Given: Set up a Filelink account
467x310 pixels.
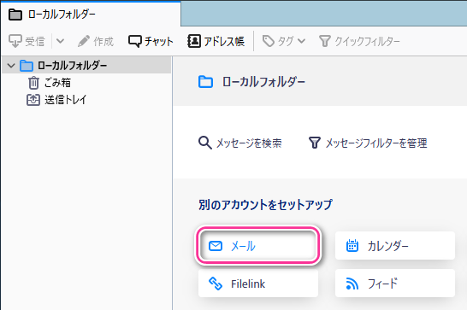Looking at the screenshot, I should [x=258, y=284].
